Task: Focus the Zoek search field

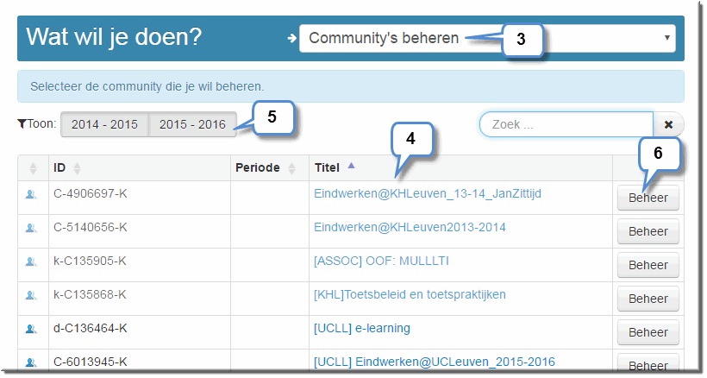Action: 566,124
